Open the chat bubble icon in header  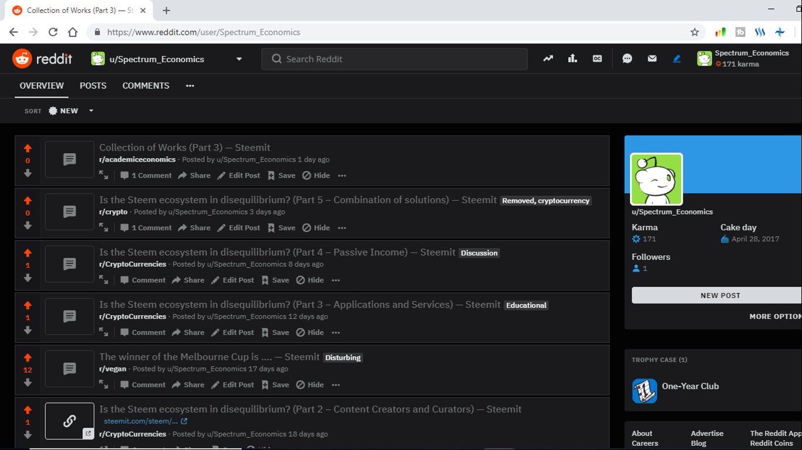click(x=627, y=59)
